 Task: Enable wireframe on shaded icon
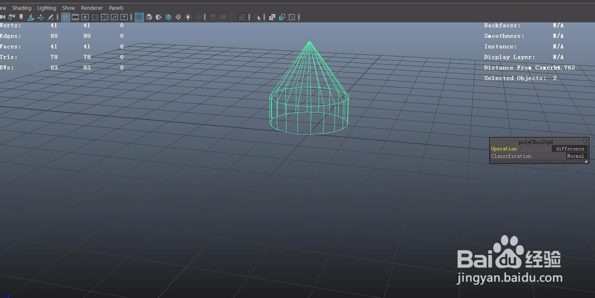click(168, 17)
